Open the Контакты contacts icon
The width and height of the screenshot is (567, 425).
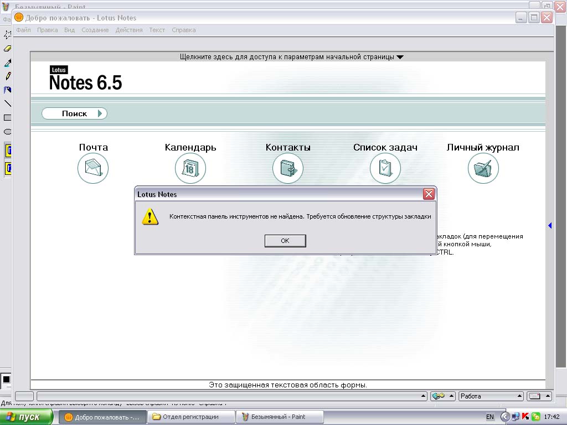(x=287, y=168)
